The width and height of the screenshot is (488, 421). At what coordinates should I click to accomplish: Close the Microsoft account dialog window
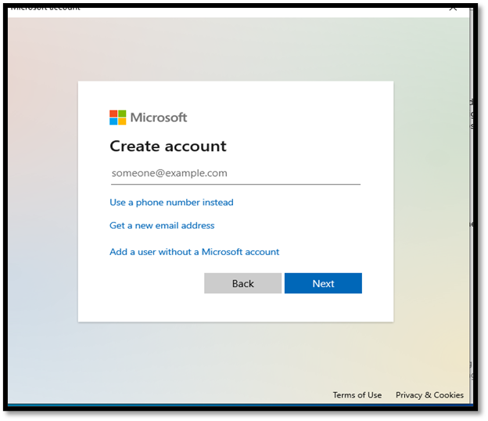pos(453,8)
